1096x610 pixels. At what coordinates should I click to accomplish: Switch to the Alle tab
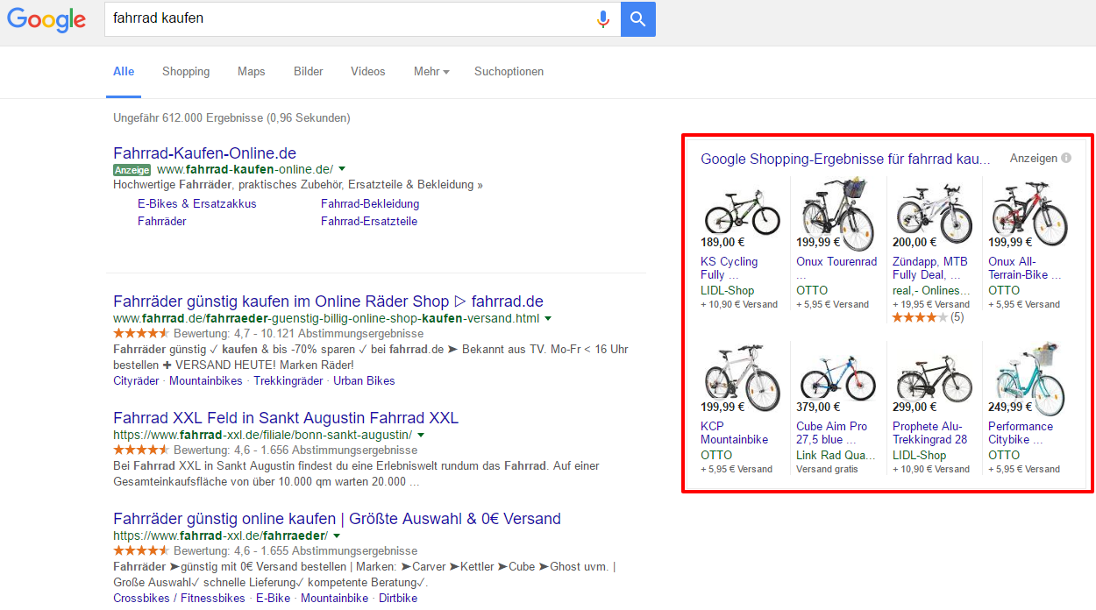tap(124, 71)
